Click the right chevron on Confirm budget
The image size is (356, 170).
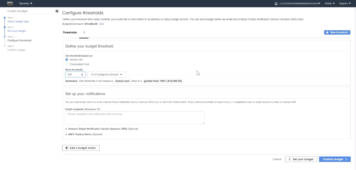346,159
